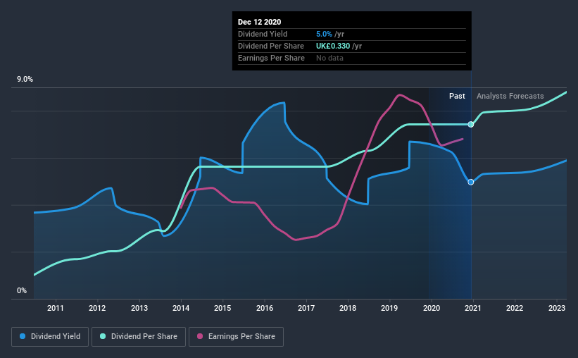Click the UK£0.330 /yr tooltip value
This screenshot has height=358, width=578.
339,46
